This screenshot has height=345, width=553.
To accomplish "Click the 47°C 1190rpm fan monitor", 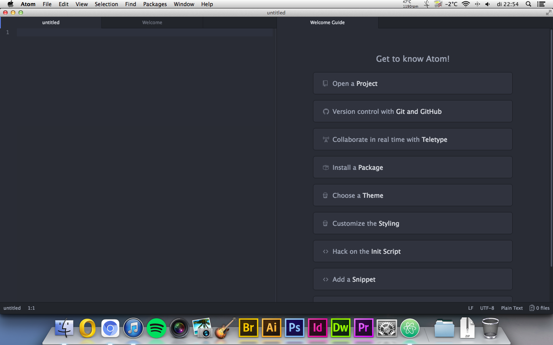I will click(410, 4).
